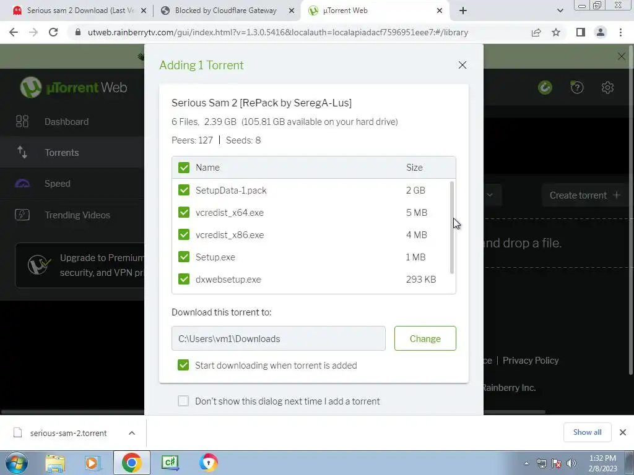Open the Chrome profile icon

tap(601, 32)
